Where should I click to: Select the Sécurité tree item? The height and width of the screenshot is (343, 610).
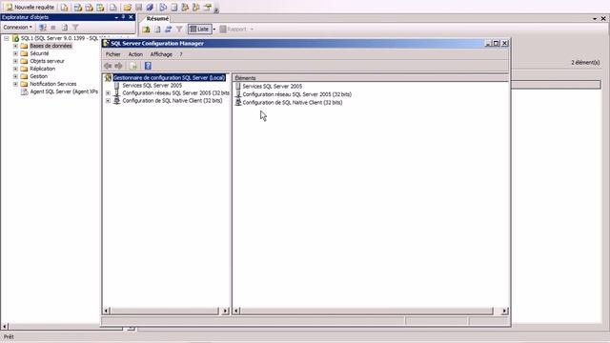point(39,53)
